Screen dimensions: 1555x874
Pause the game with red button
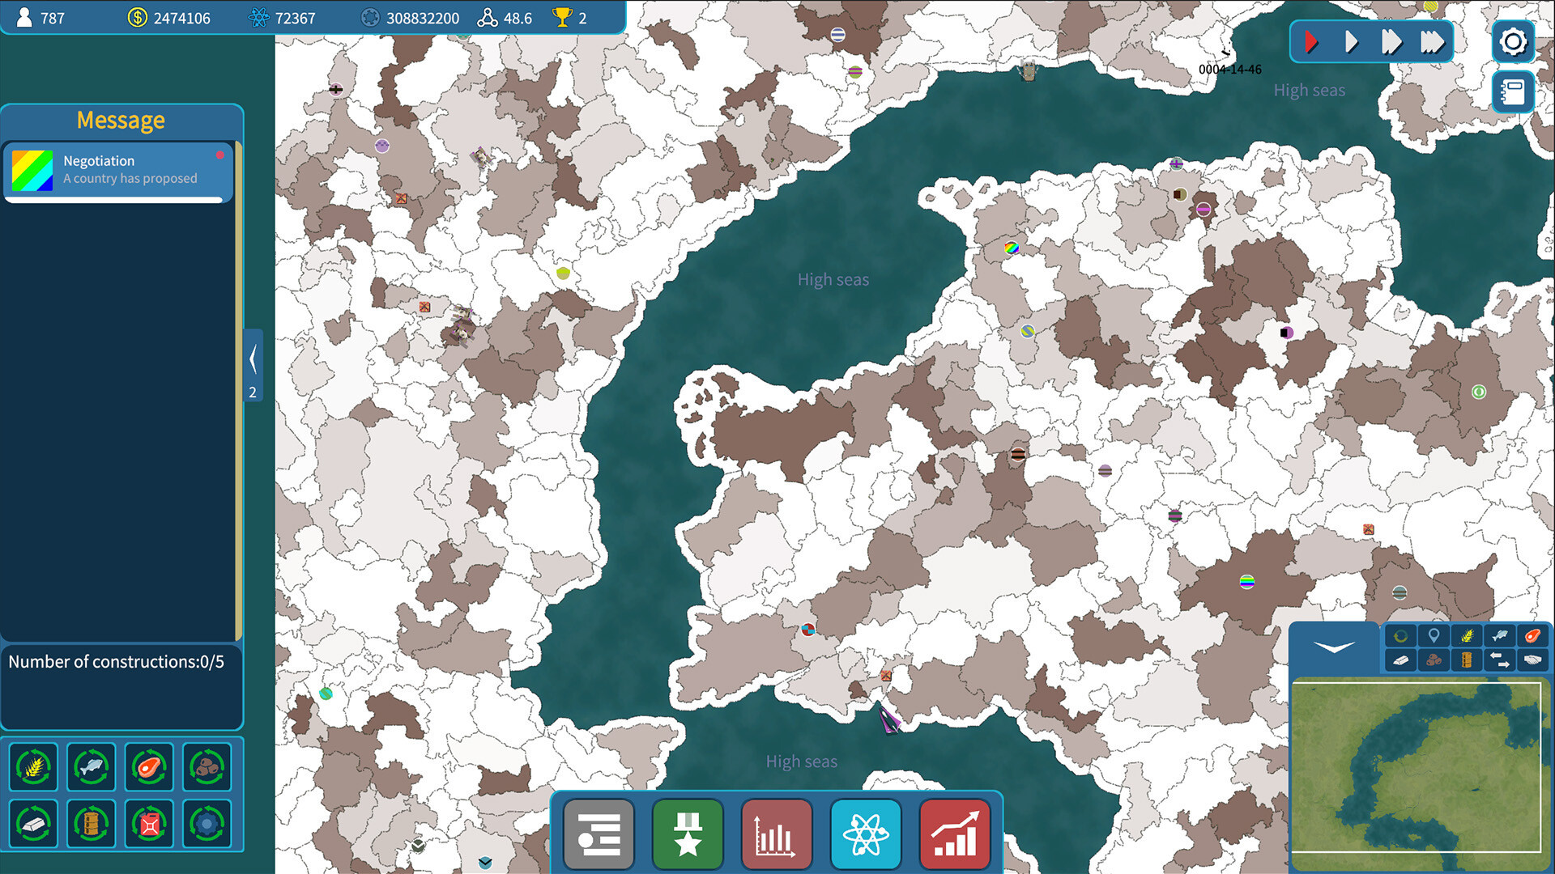pyautogui.click(x=1311, y=42)
